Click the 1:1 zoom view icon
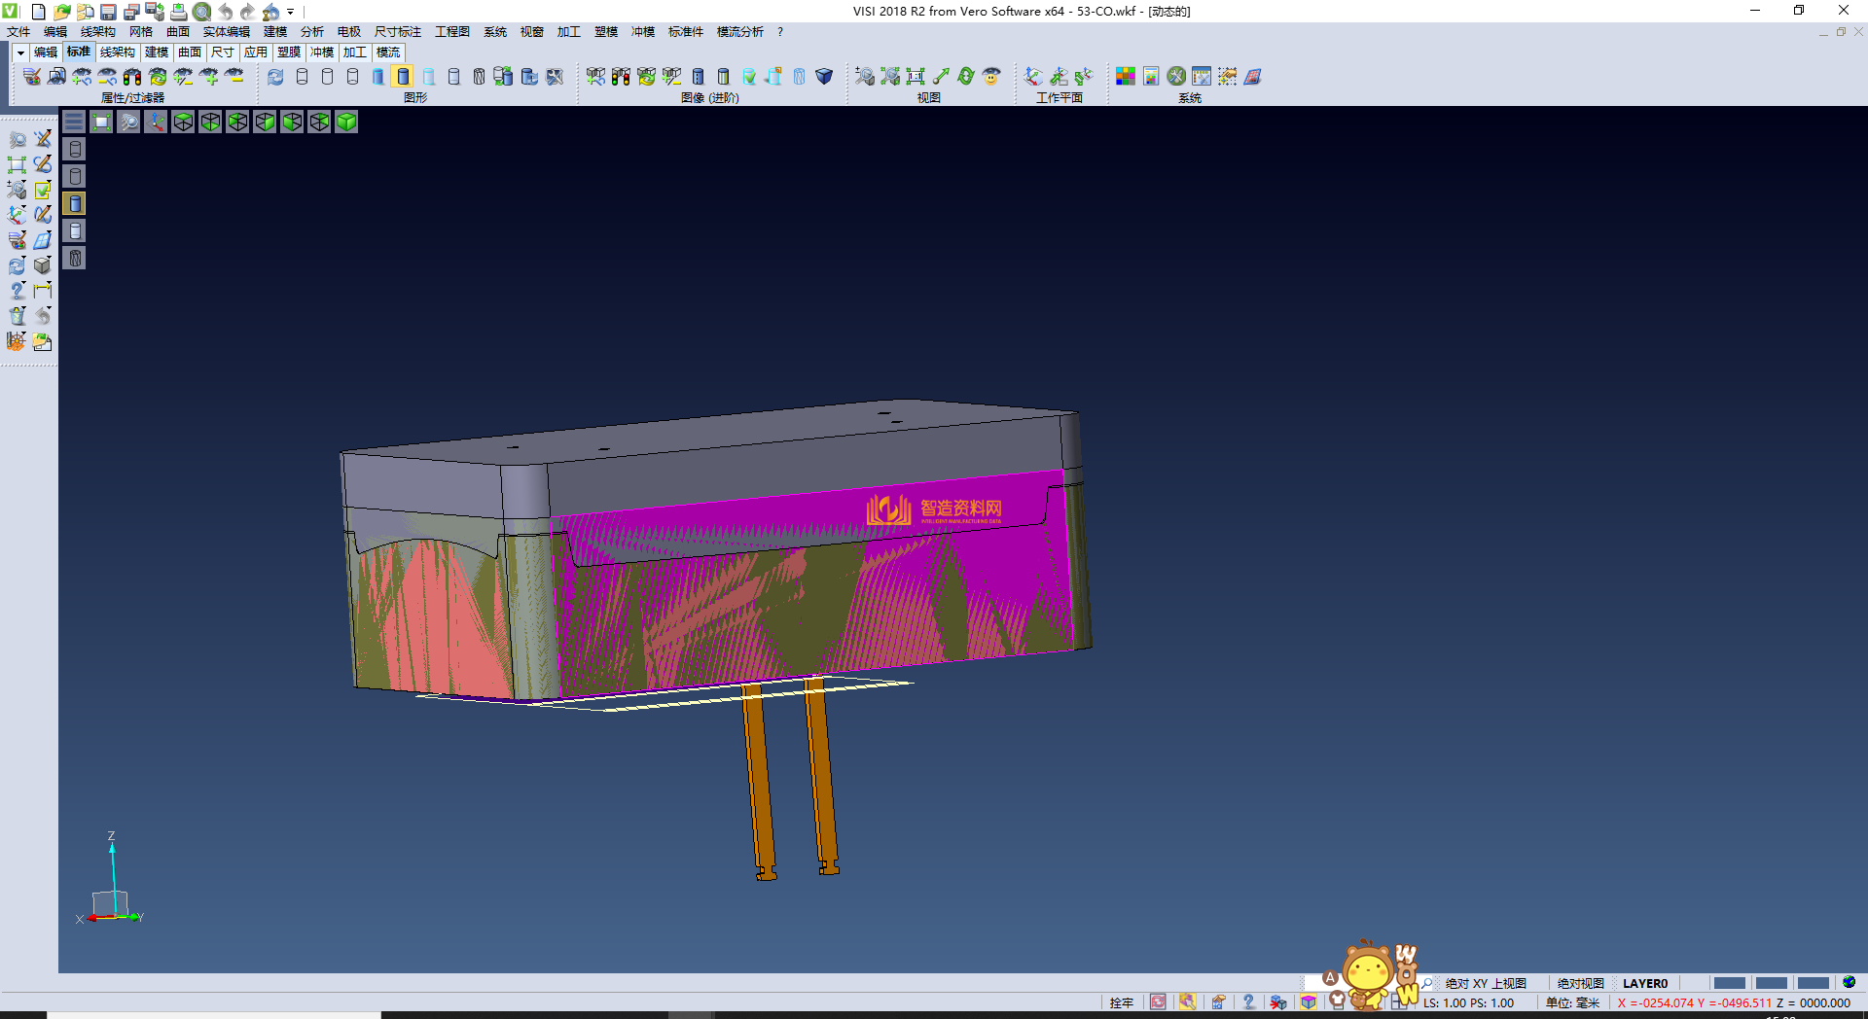Screen dimensions: 1868x1019 pos(915,76)
